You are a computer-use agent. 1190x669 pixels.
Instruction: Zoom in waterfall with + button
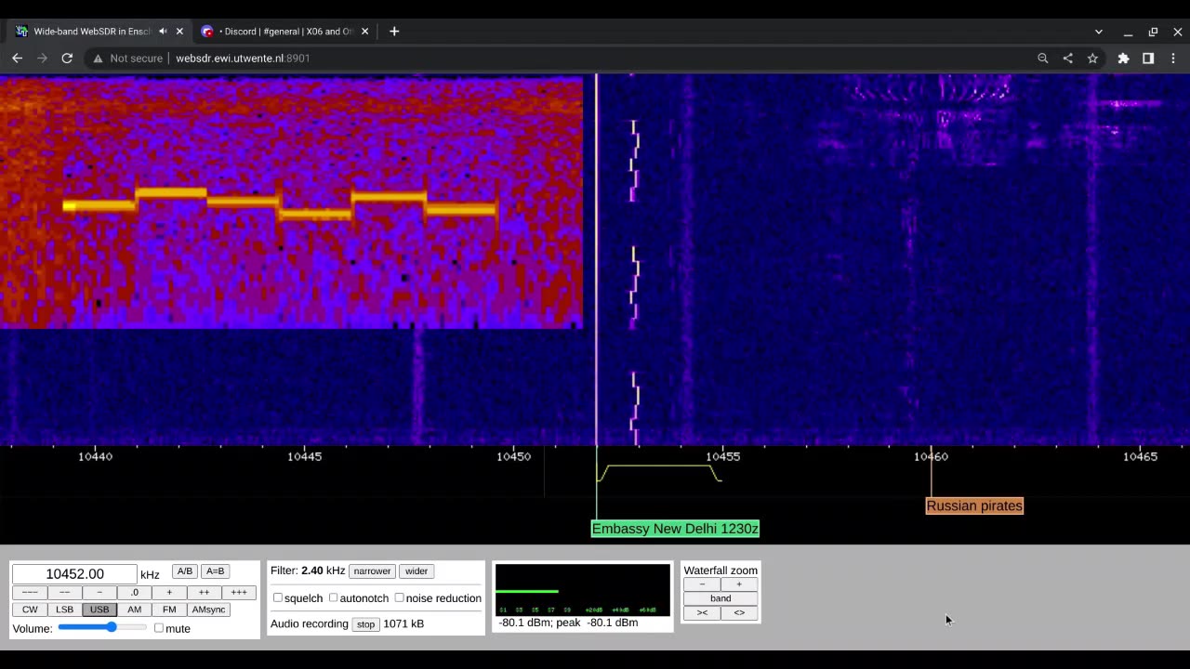tap(739, 584)
